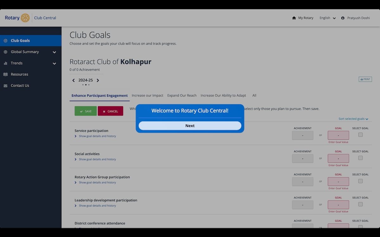380x237 pixels.
Task: Switch to the Increase our Impact tab
Action: pyautogui.click(x=148, y=95)
